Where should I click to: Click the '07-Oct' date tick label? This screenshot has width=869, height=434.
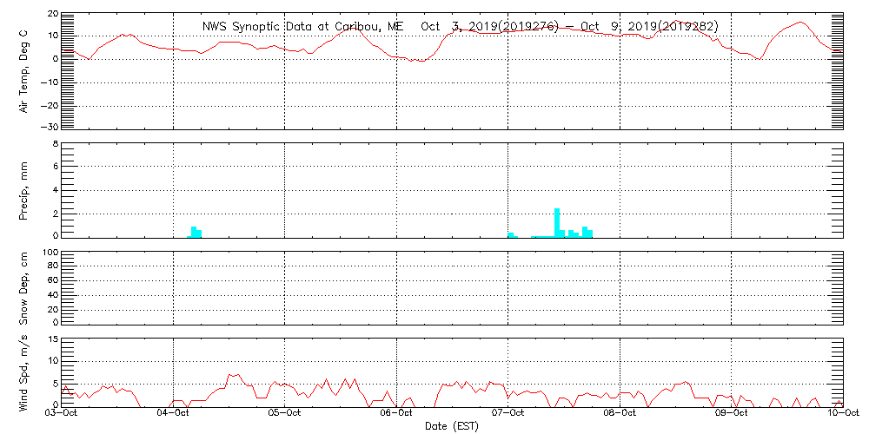508,414
